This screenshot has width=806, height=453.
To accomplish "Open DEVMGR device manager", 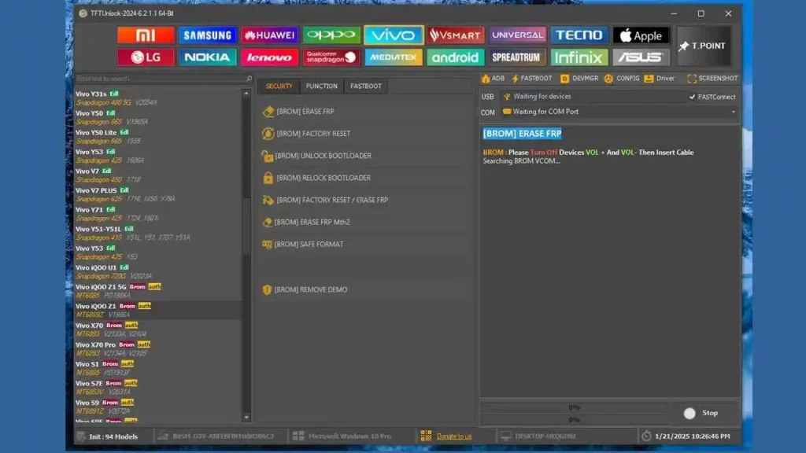I will click(579, 79).
